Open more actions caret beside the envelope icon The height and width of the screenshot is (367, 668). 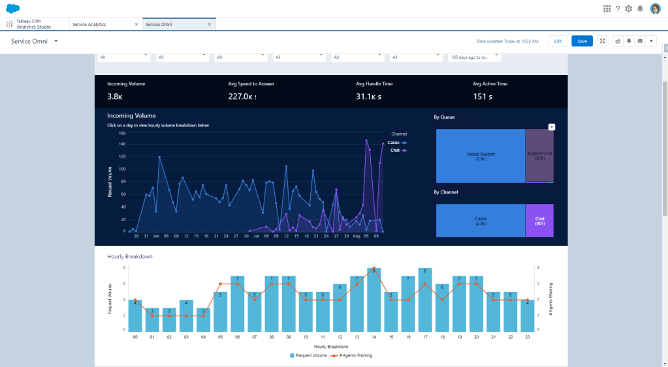(x=651, y=41)
